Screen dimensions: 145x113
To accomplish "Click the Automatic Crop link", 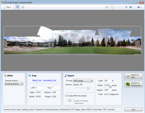I will coord(49,80).
